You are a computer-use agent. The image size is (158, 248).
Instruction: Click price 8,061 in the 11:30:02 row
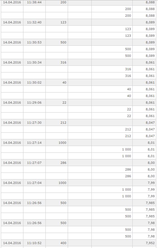coord(150,82)
